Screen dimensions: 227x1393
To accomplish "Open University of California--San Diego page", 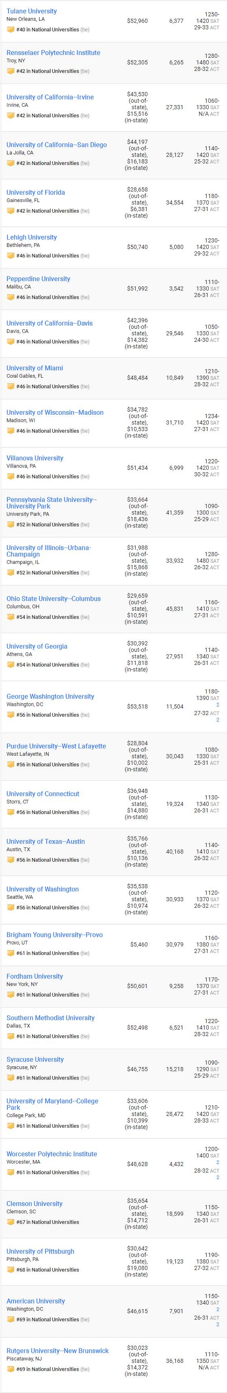I will 56,145.
